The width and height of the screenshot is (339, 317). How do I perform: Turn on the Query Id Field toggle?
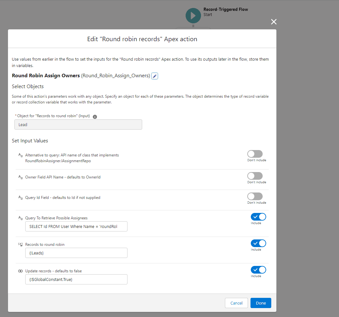[255, 196]
